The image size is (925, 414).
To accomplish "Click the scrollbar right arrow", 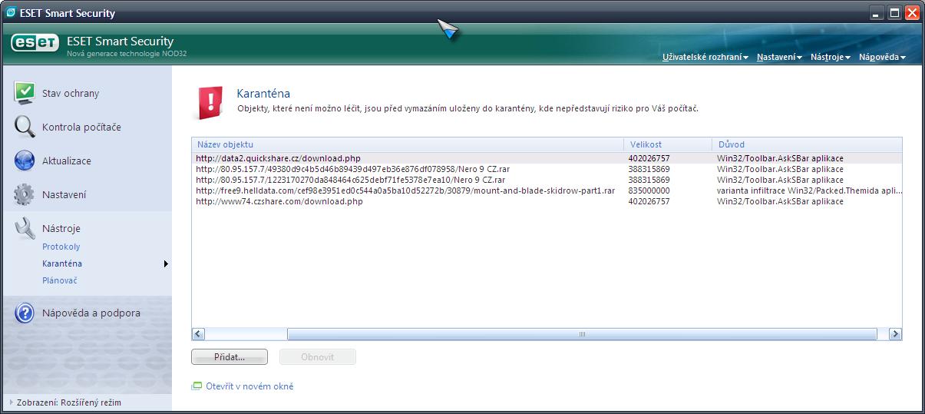I will point(895,334).
